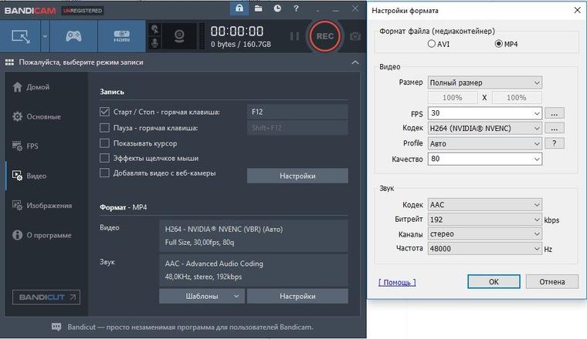Enable the Пауза hotkey checkbox
Viewport: 587px width, 339px height.
[x=104, y=128]
